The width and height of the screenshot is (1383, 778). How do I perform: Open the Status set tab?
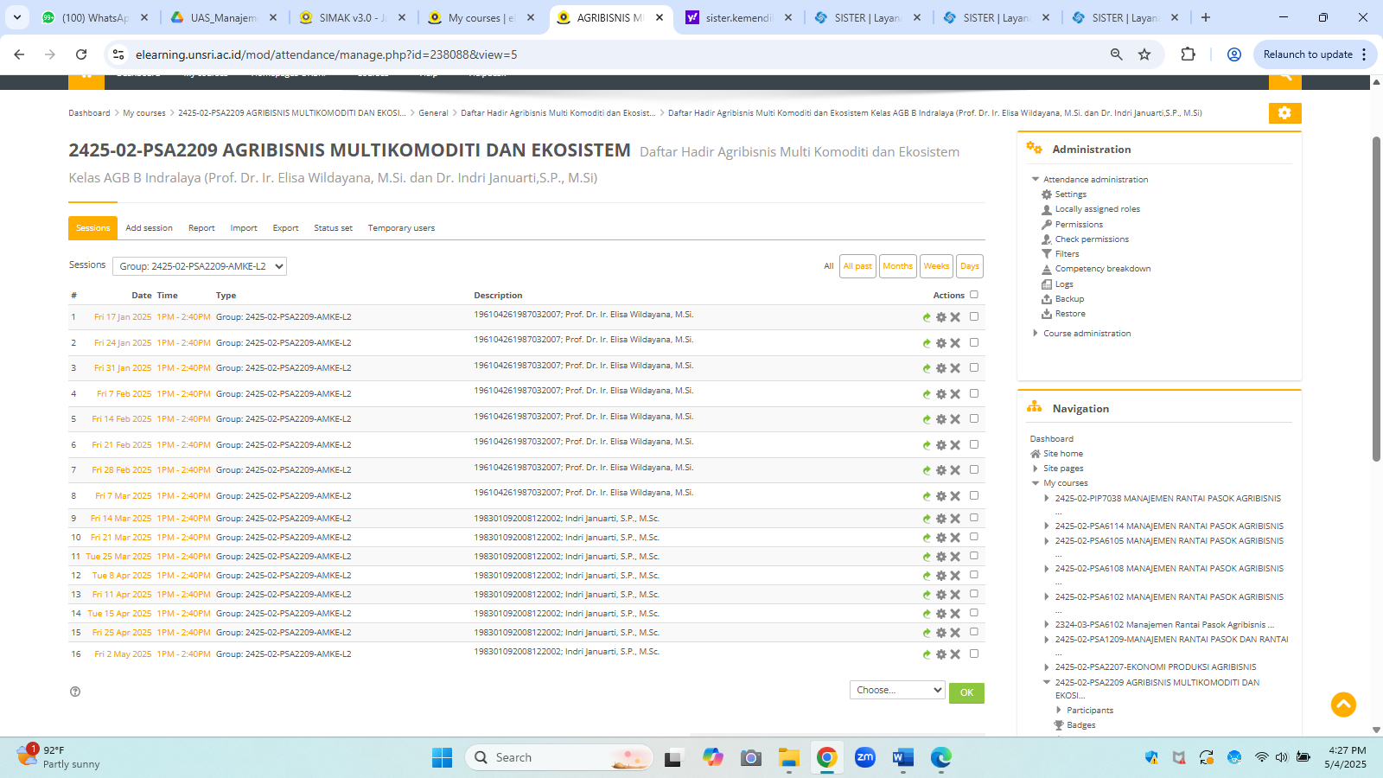333,228
